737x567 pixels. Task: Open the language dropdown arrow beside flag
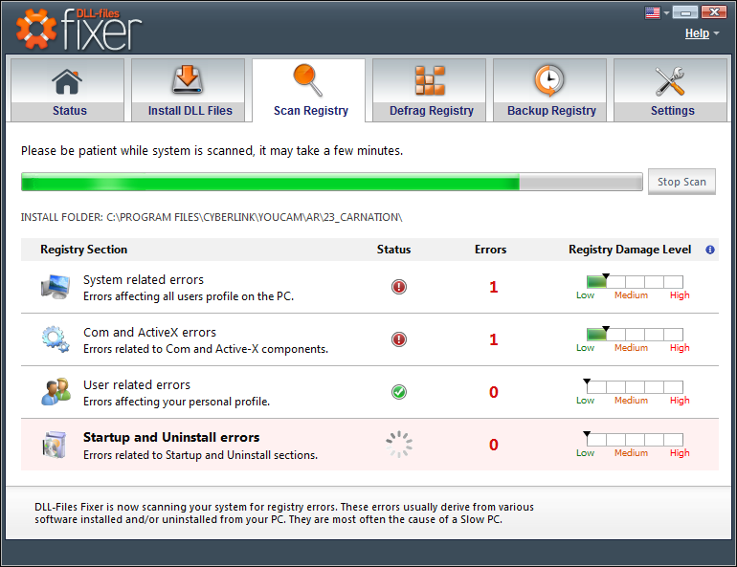coord(666,13)
